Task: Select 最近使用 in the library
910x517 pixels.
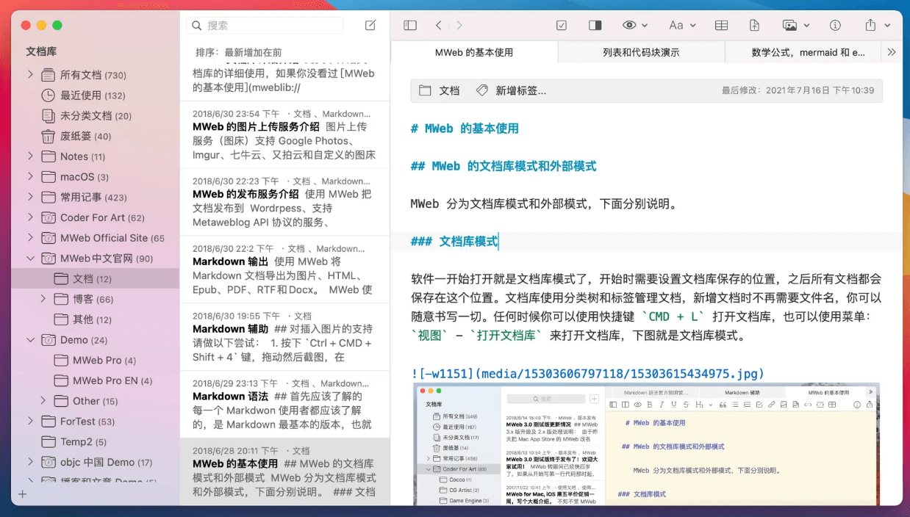Action: click(x=93, y=95)
